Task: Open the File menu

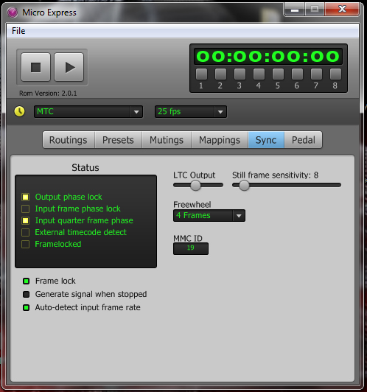Action: 18,31
